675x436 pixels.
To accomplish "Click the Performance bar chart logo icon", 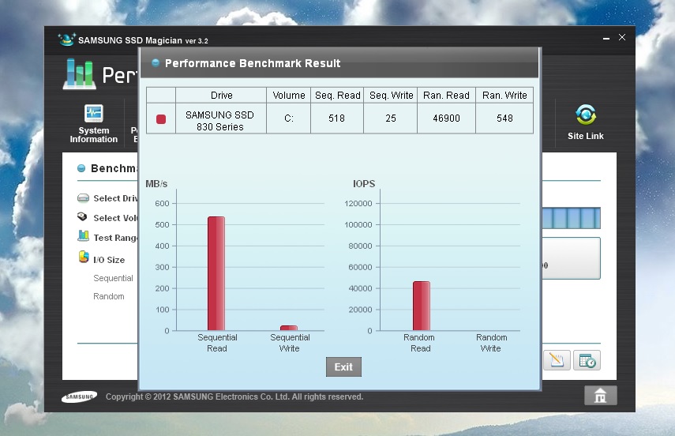I will click(x=79, y=74).
